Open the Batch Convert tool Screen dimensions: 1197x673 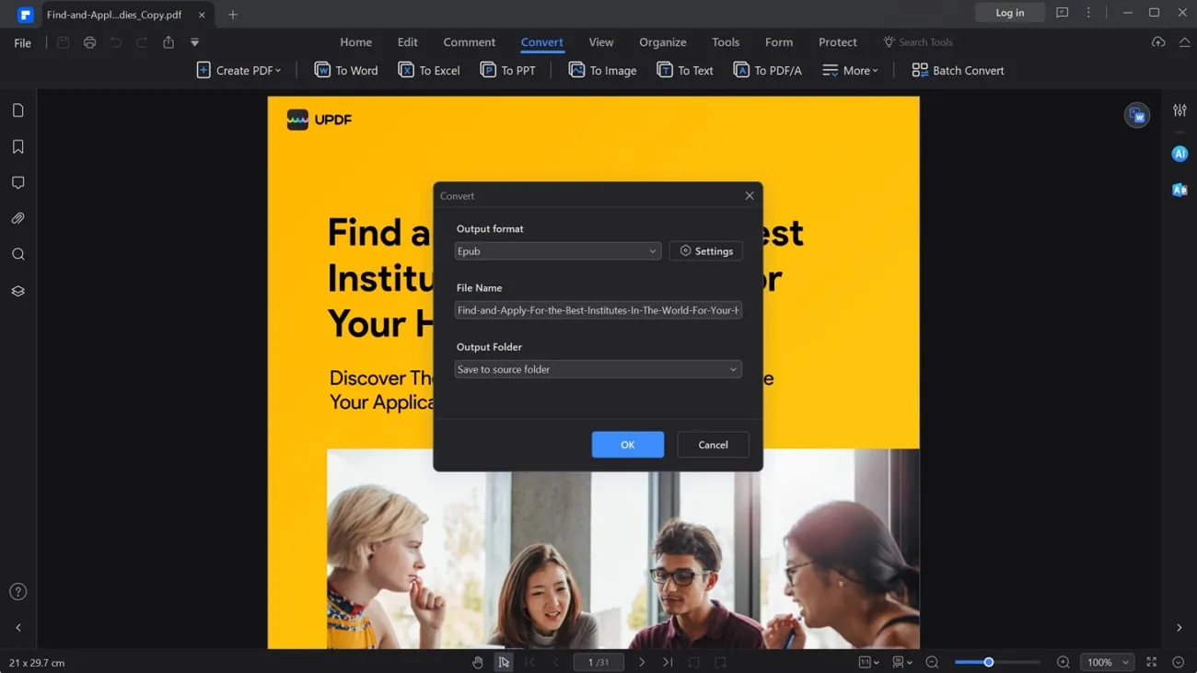958,70
